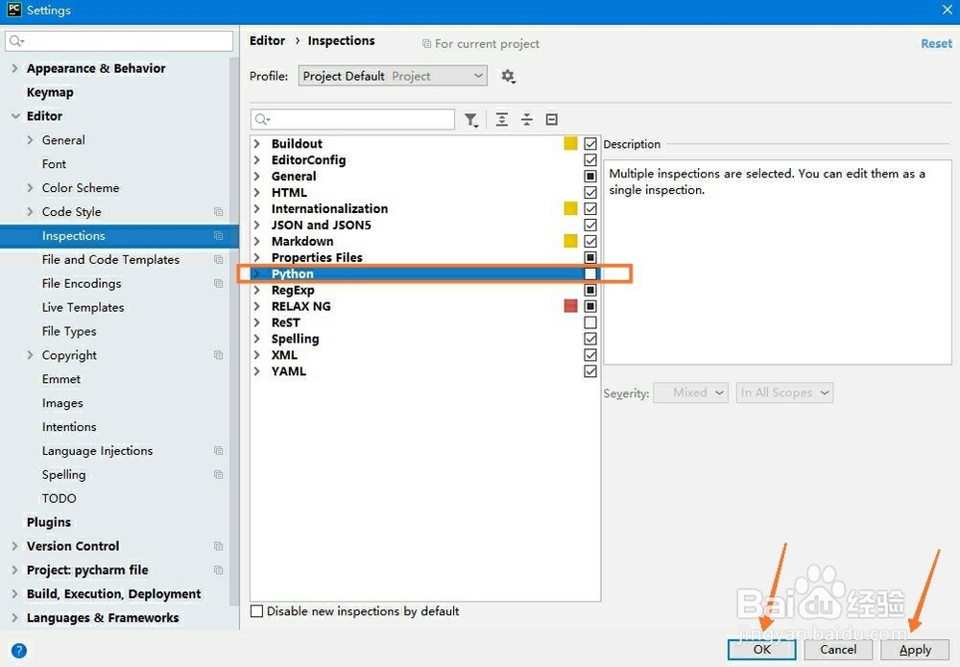Select the TODO settings page

(x=59, y=498)
